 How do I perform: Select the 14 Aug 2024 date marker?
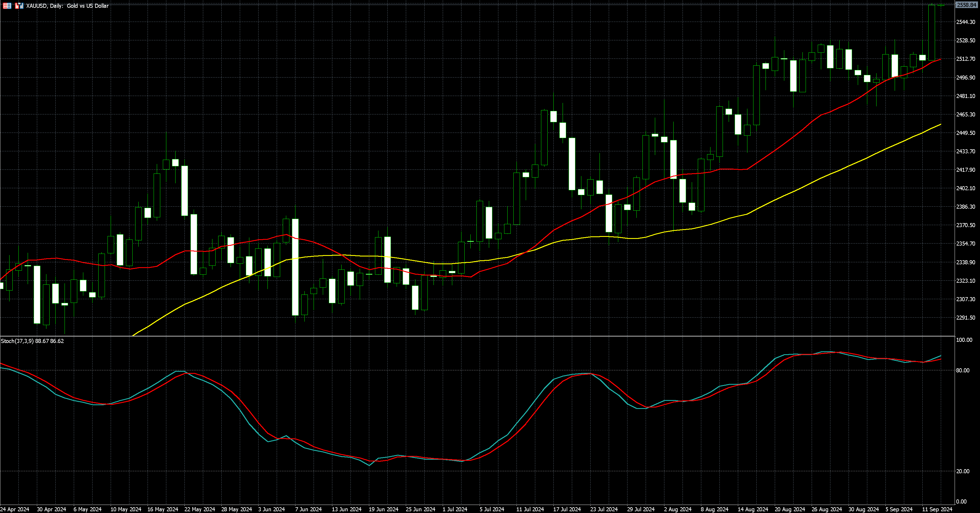point(753,509)
